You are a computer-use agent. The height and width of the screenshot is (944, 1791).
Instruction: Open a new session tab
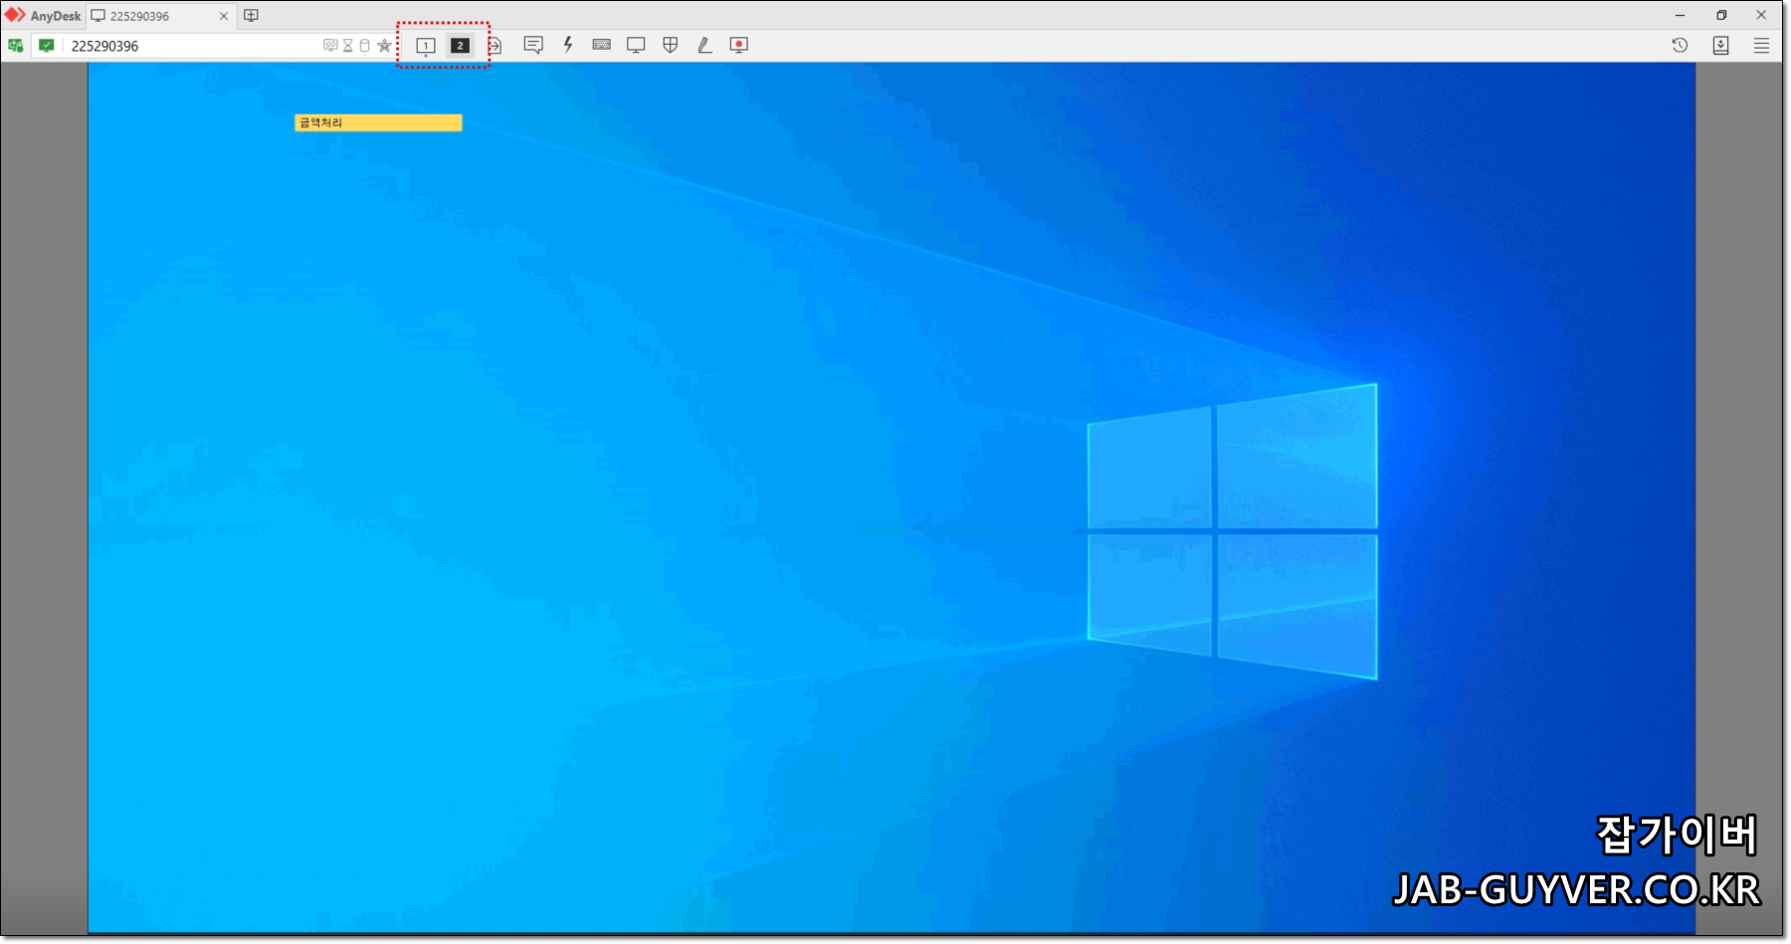coord(251,15)
